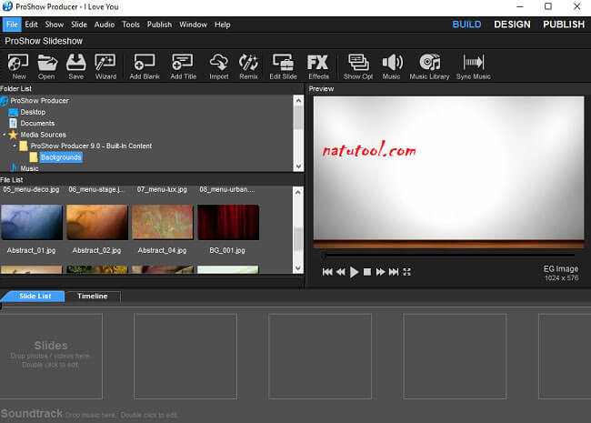Image resolution: width=591 pixels, height=423 pixels.
Task: Open the Music Library
Action: tap(430, 66)
